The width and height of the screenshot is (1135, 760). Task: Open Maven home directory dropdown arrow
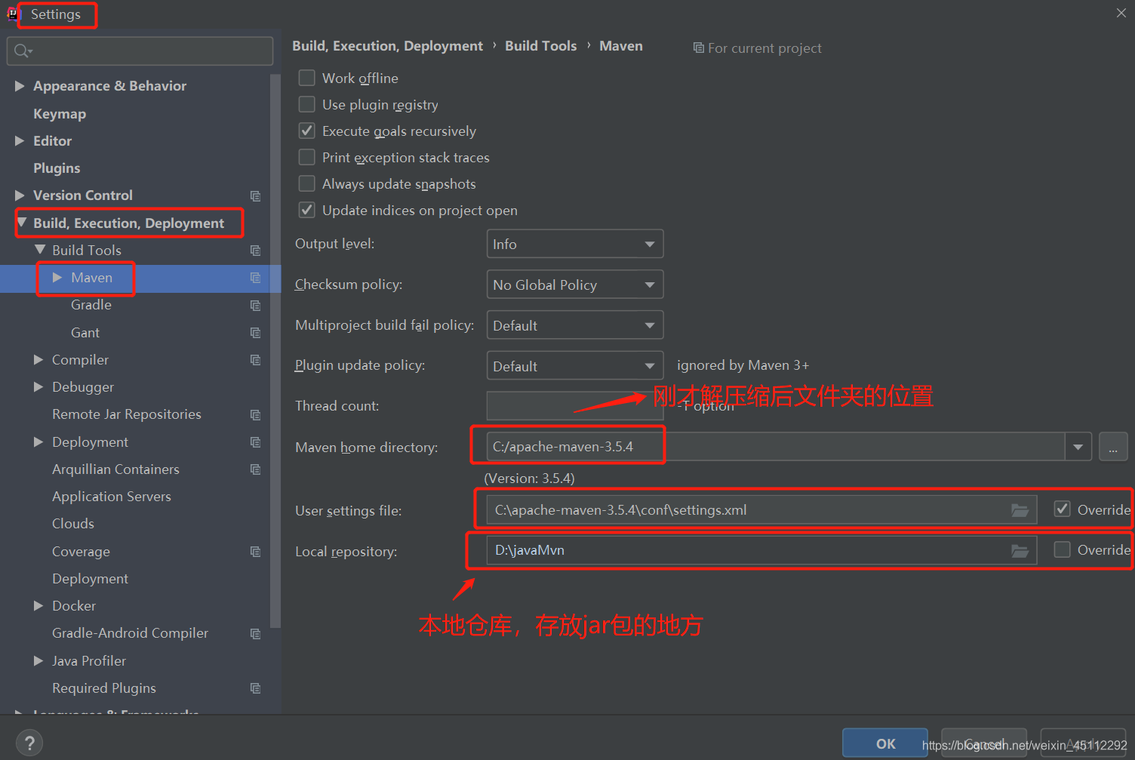pyautogui.click(x=1078, y=447)
